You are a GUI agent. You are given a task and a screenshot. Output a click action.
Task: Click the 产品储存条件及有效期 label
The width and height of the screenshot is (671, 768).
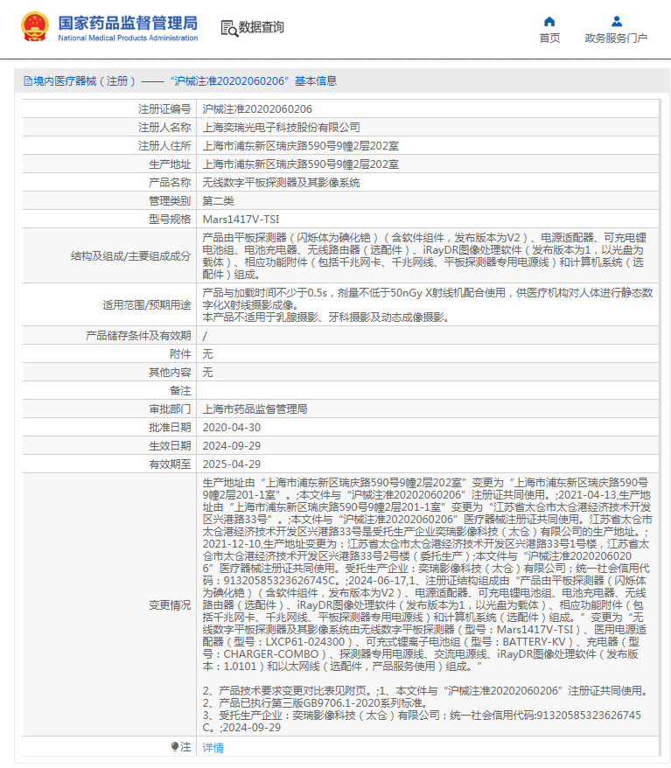[x=138, y=336]
